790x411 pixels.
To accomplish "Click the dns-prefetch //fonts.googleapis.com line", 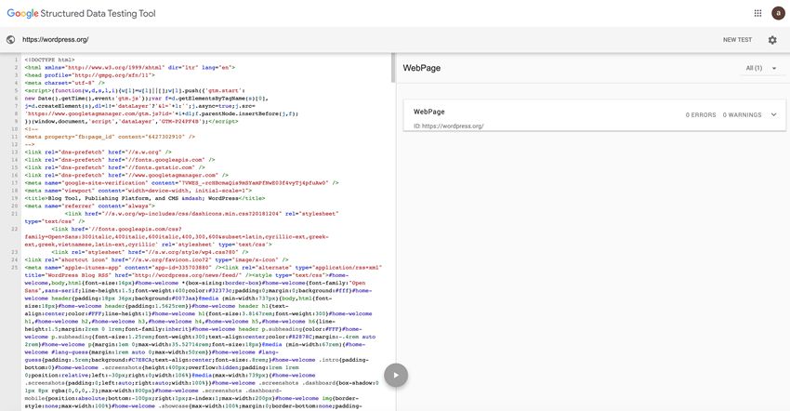I will pos(120,160).
